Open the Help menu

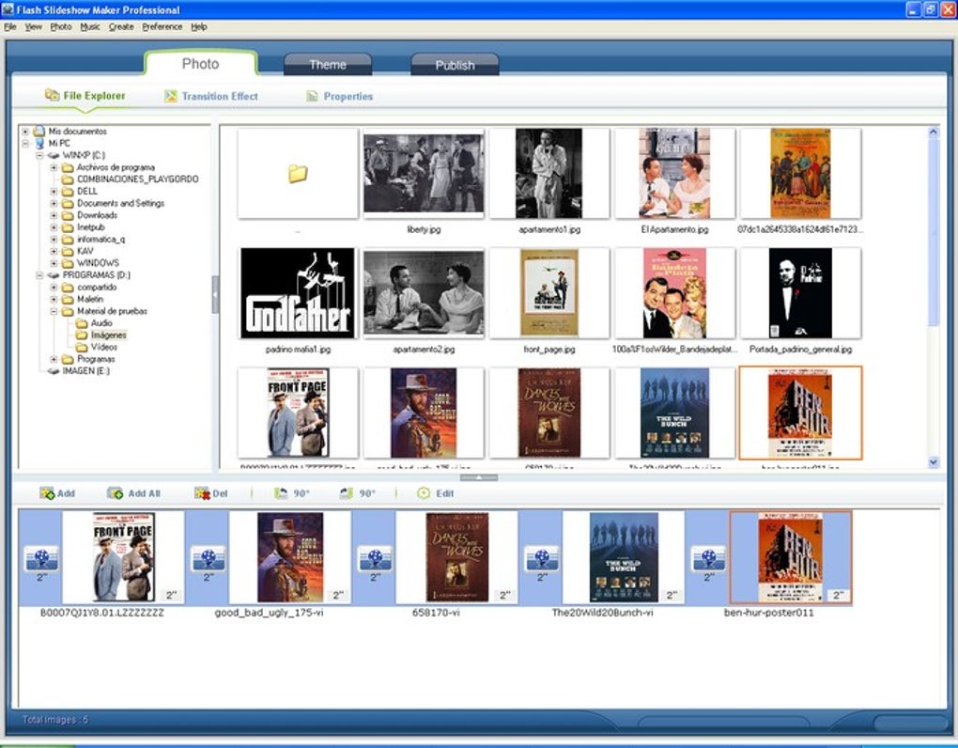(199, 27)
